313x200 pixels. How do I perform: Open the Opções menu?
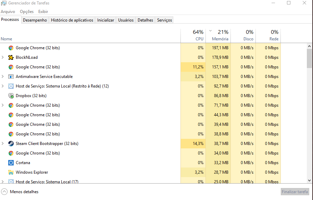pyautogui.click(x=27, y=12)
